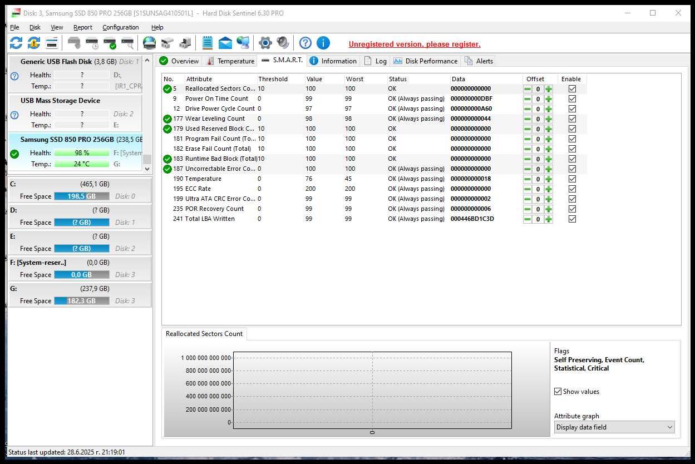Switch to the Alerts tab
Screen dimensions: 695x464
[x=479, y=61]
